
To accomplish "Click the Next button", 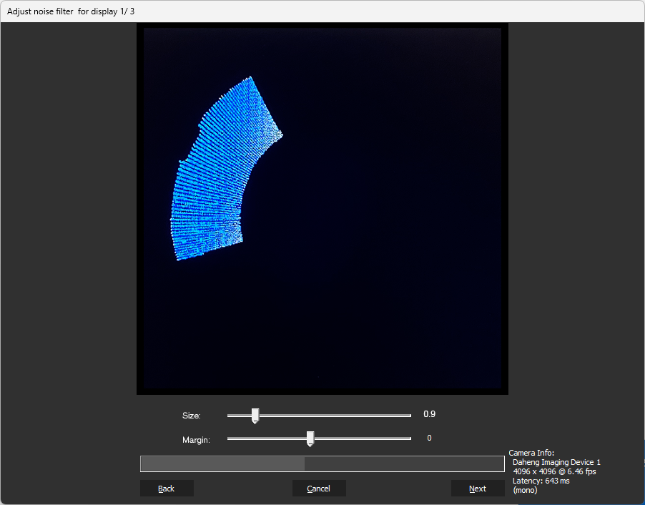I will [x=478, y=489].
